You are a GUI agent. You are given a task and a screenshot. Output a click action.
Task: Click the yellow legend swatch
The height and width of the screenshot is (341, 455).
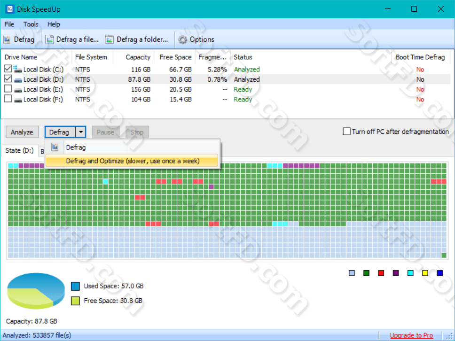pos(425,273)
